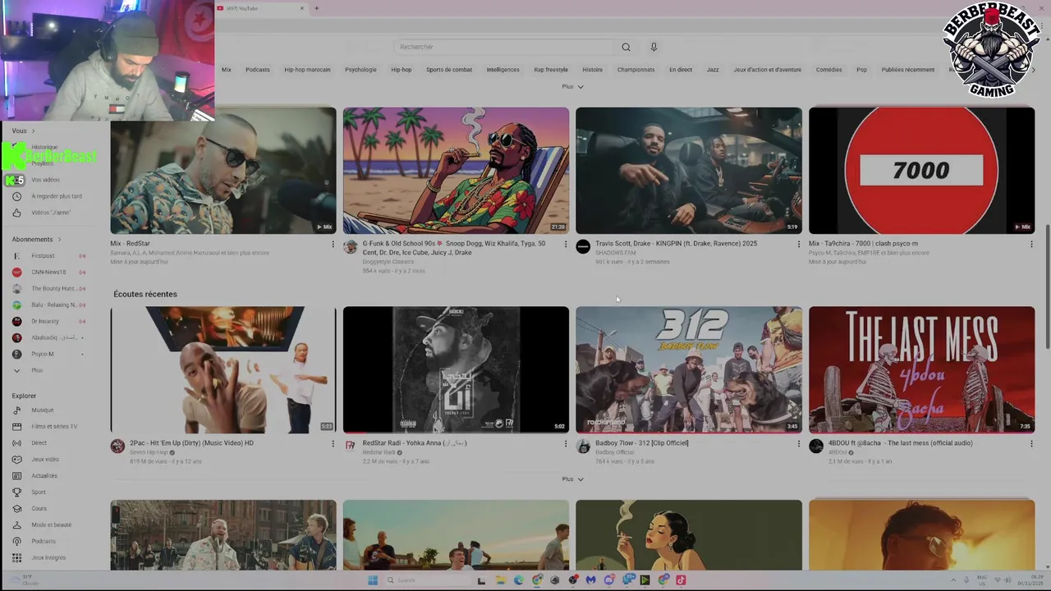1051x591 pixels.
Task: Open more options for G-Funk Old School video
Action: [565, 244]
